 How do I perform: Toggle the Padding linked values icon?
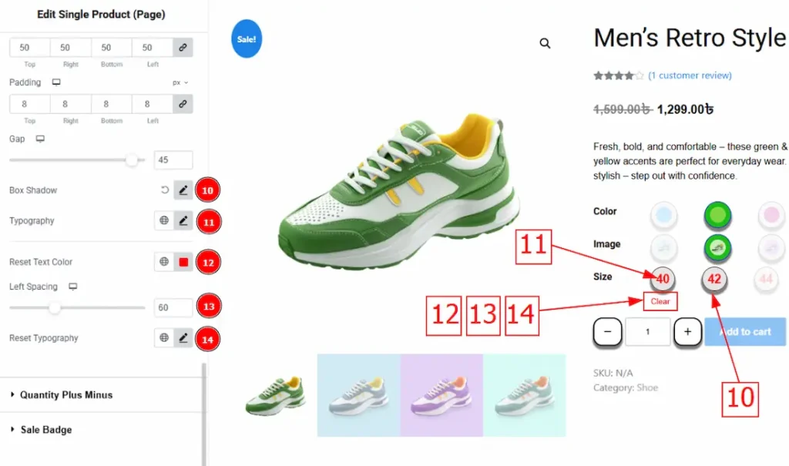click(183, 104)
